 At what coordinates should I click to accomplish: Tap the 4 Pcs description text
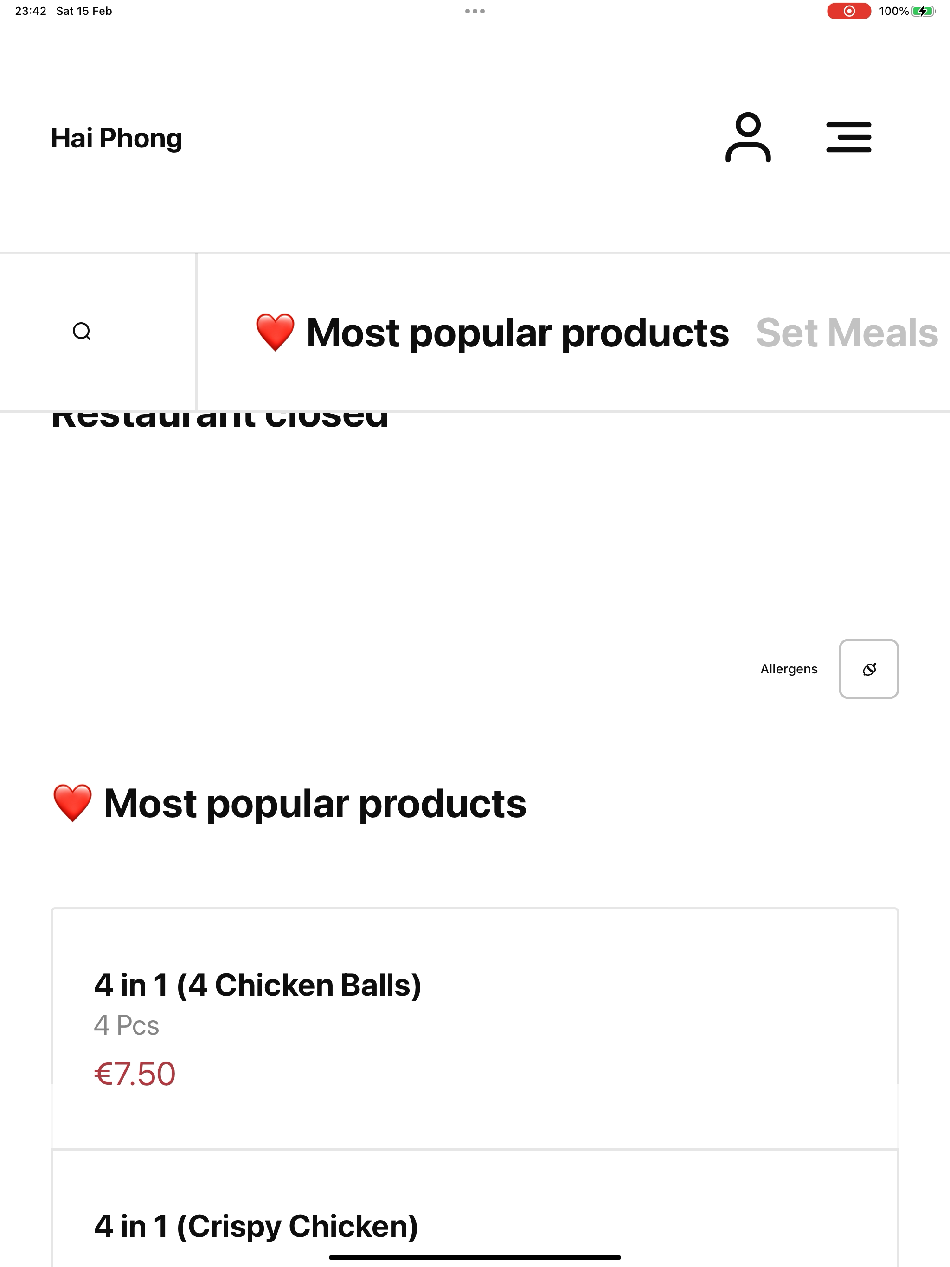127,1025
